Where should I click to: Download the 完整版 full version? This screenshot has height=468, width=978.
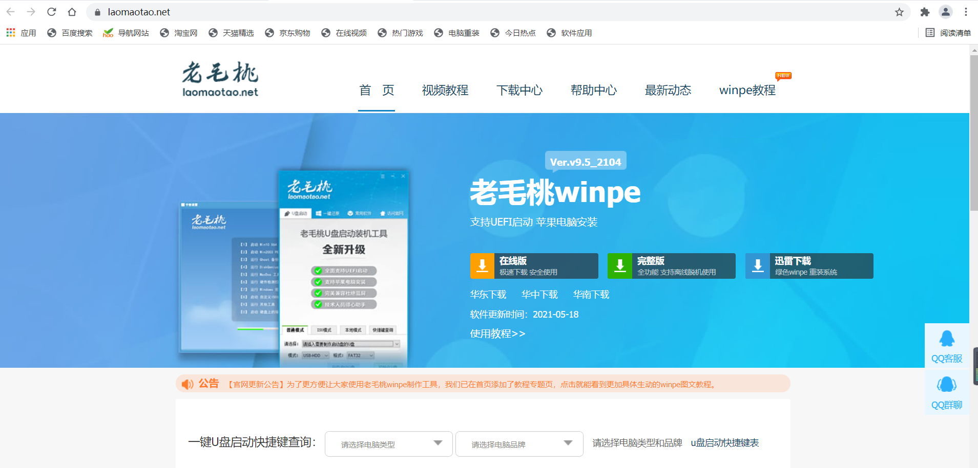[672, 266]
